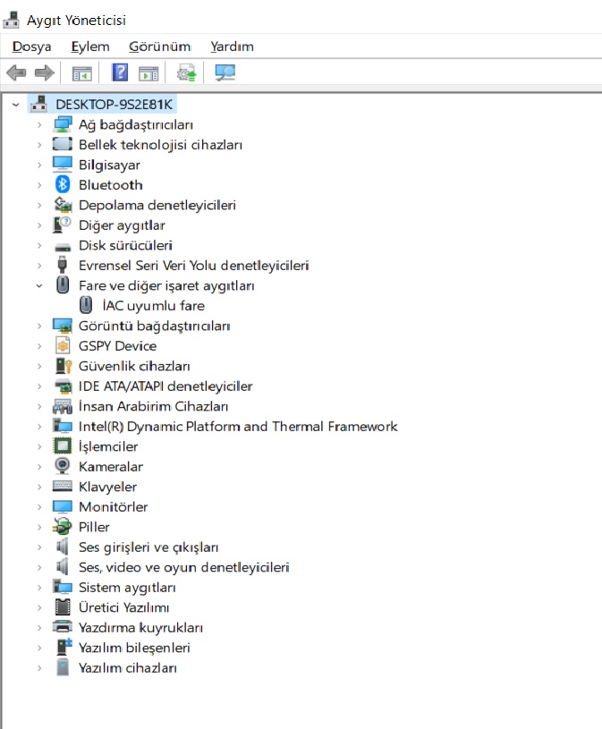This screenshot has width=602, height=729.
Task: Select the Yazılım bileşenleri label
Action: point(134,648)
